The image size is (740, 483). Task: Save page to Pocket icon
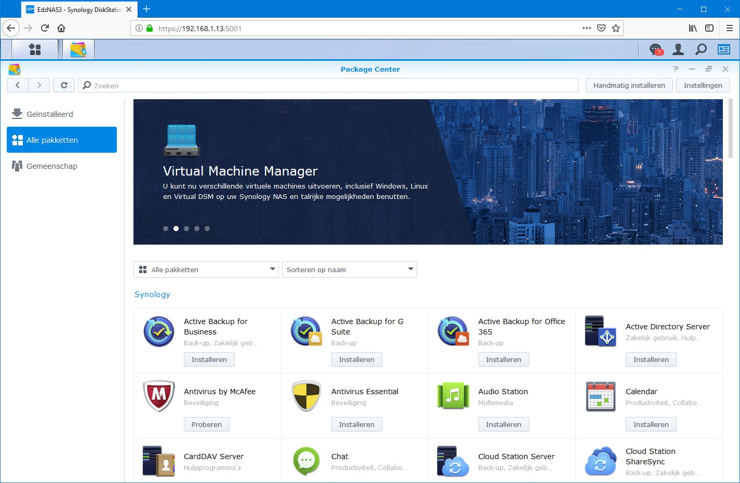(x=601, y=28)
